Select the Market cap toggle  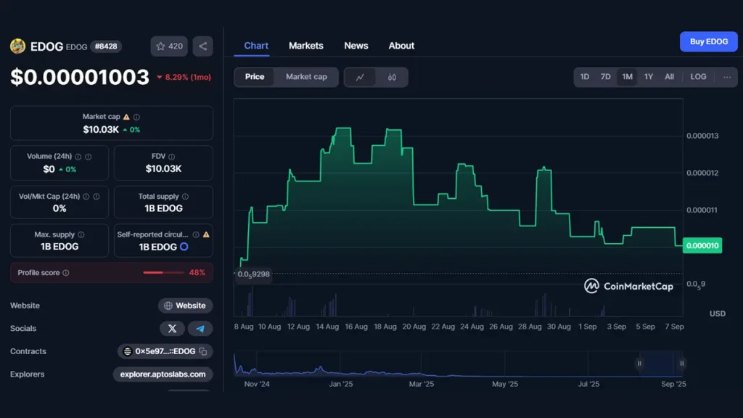[x=306, y=77]
